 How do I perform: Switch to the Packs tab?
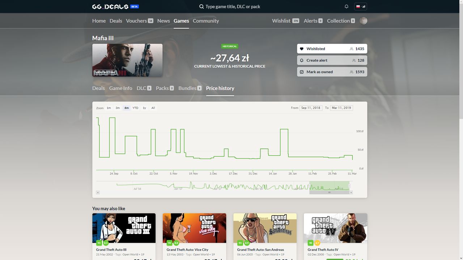[x=165, y=88]
